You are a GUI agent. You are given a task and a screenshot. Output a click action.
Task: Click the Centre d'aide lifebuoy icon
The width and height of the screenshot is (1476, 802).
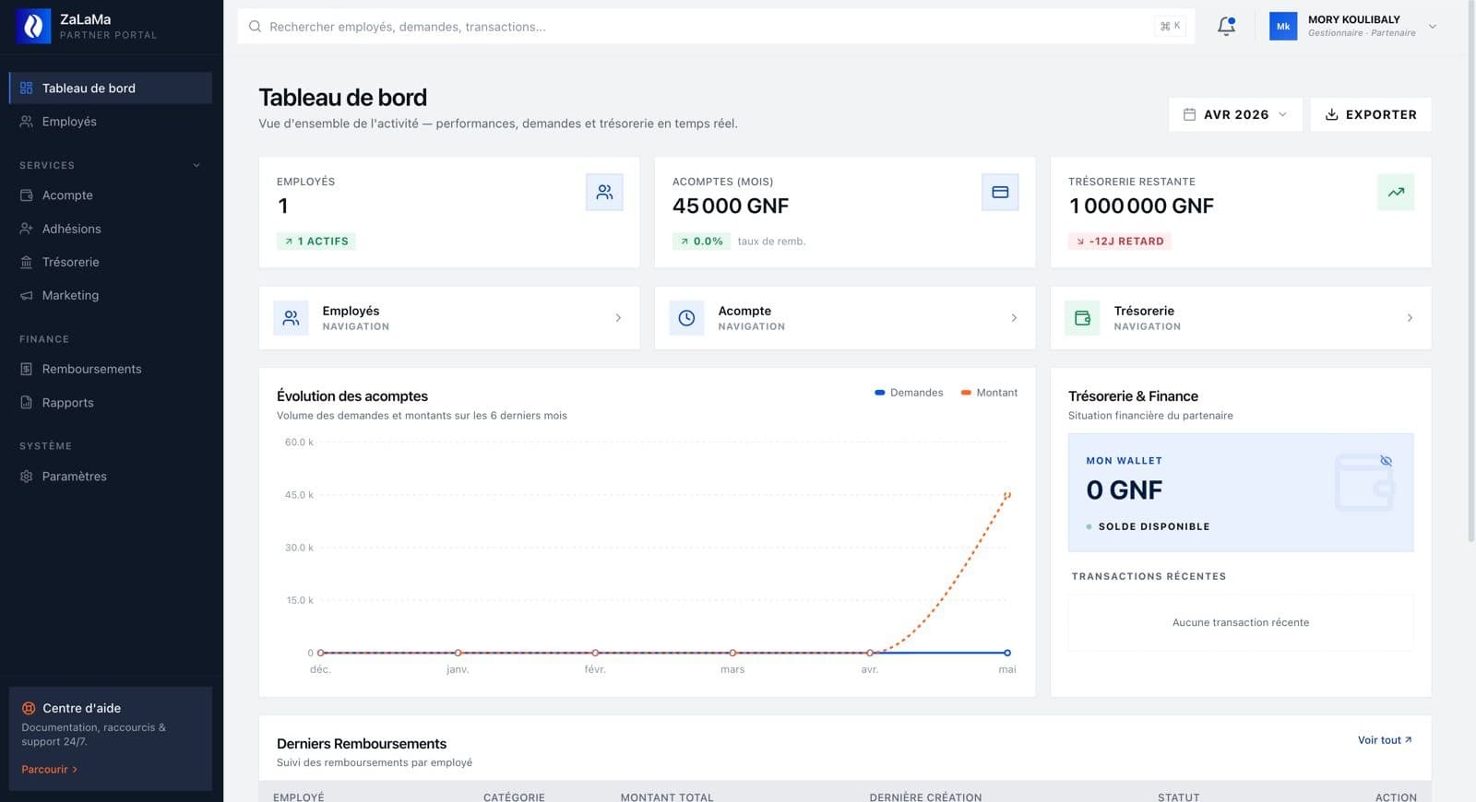pos(29,708)
